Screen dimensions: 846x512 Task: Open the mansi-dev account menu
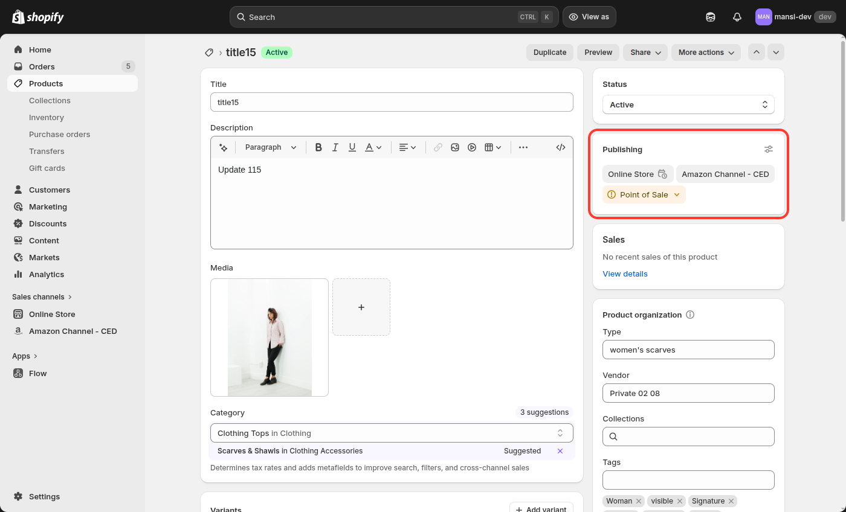pyautogui.click(x=796, y=17)
